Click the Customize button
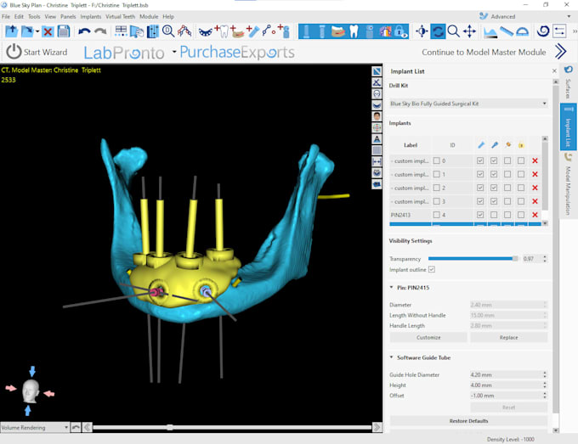The image size is (578, 444). coord(428,338)
